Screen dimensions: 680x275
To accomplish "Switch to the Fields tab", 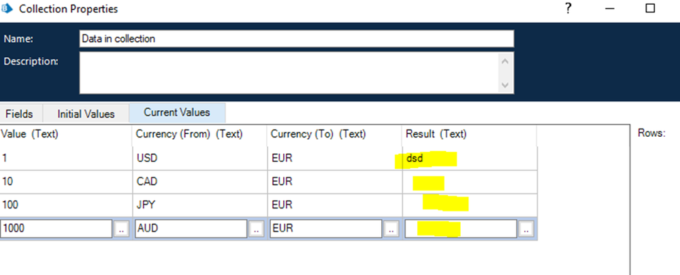I will point(19,114).
